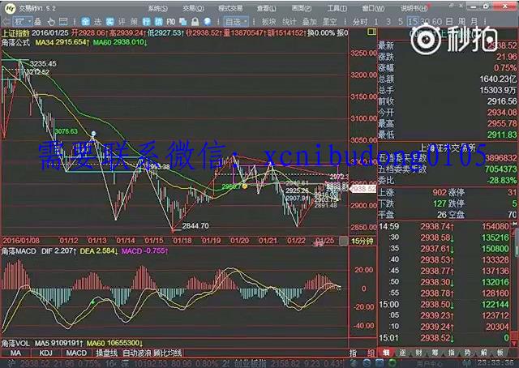
Task: Click the red down arrow below the tick list scrollbar
Action: [516, 343]
